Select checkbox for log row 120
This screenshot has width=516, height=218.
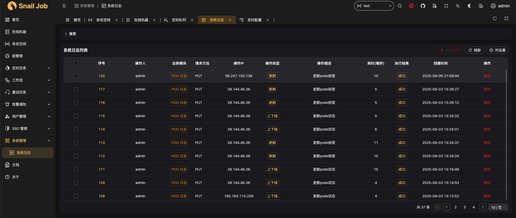coord(76,76)
